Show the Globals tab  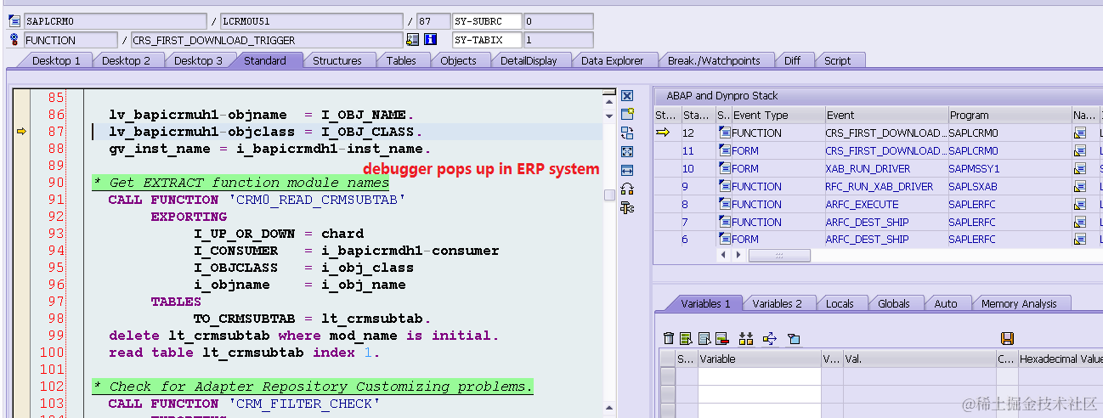coord(894,303)
